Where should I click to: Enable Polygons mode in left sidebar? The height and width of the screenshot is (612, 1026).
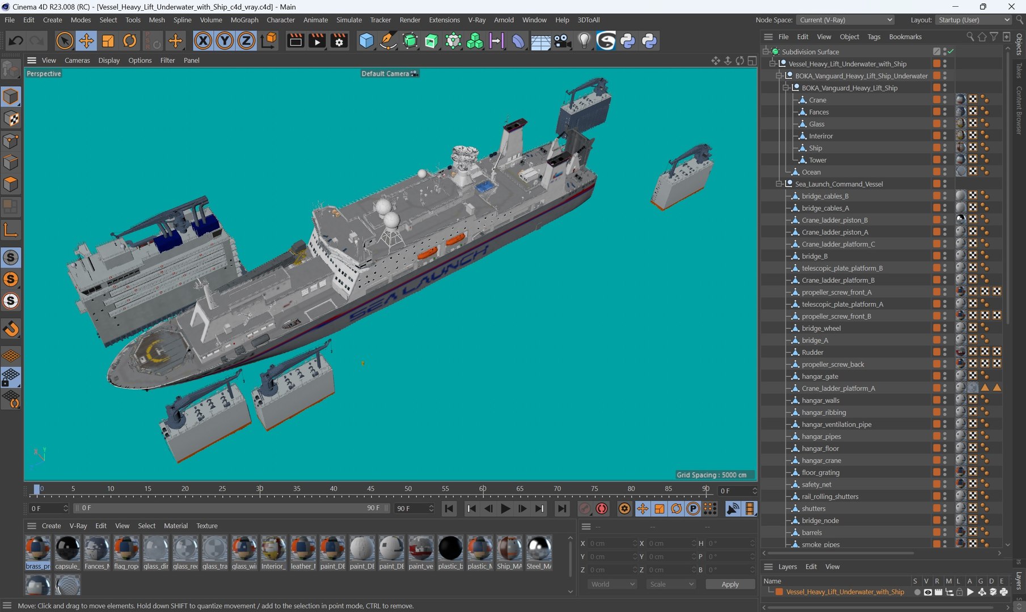(11, 185)
